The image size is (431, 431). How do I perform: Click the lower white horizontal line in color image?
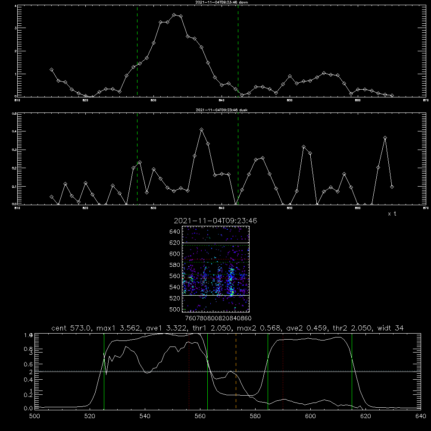216,295
